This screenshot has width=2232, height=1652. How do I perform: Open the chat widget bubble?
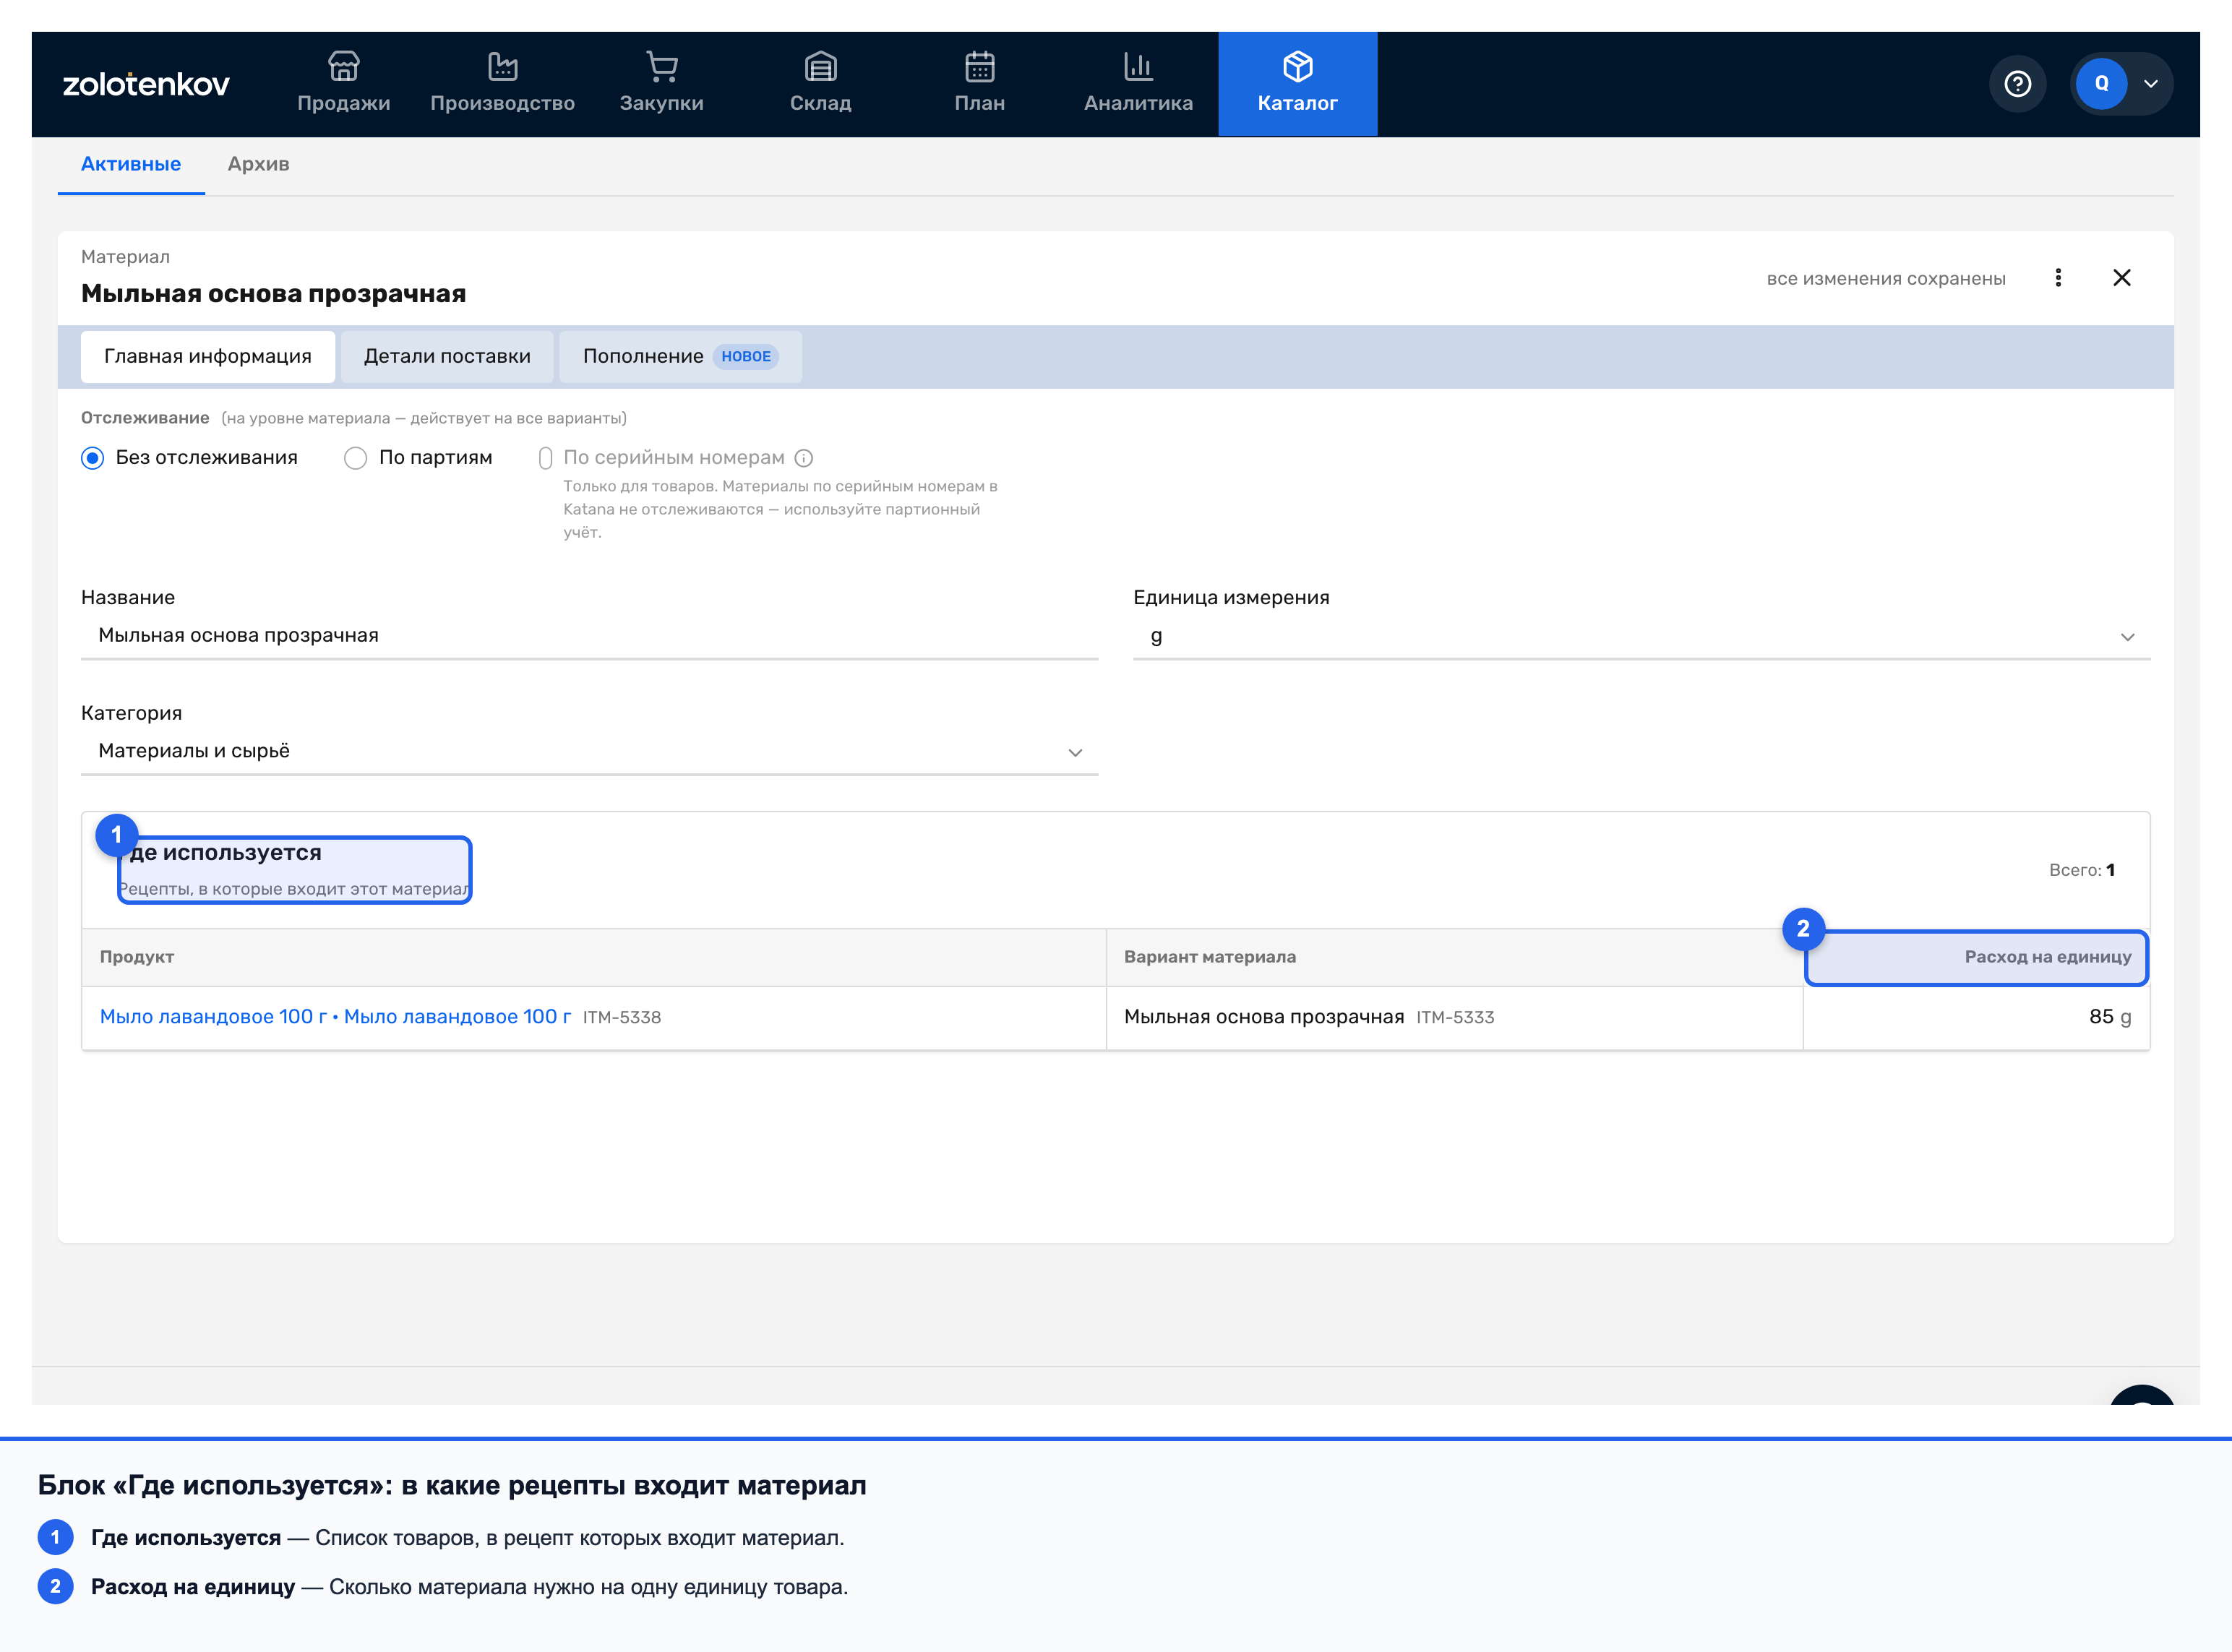2142,1395
